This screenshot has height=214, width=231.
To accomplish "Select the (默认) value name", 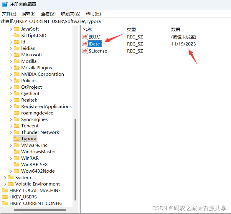I will [x=95, y=37].
